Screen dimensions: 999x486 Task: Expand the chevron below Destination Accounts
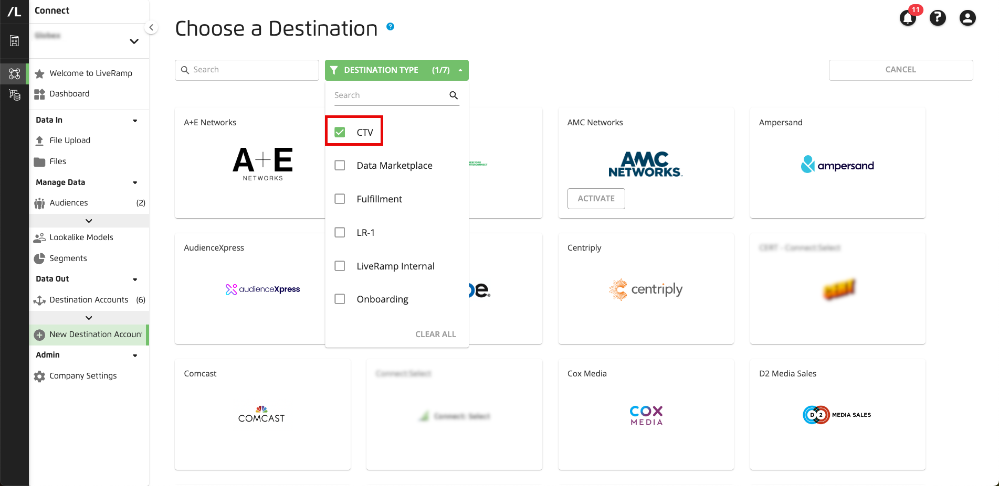(89, 318)
